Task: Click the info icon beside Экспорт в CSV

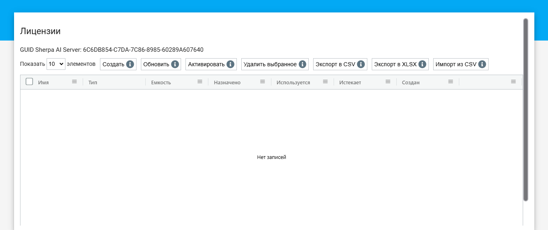Action: pos(361,64)
